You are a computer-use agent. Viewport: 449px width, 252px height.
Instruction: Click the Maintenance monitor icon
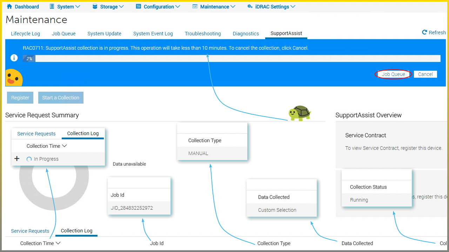click(195, 6)
